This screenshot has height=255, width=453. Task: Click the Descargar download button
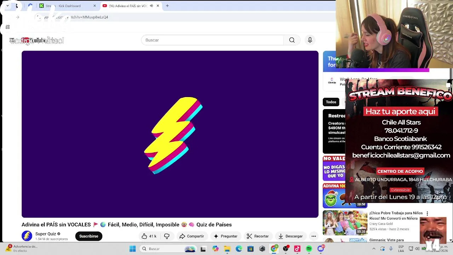click(291, 236)
